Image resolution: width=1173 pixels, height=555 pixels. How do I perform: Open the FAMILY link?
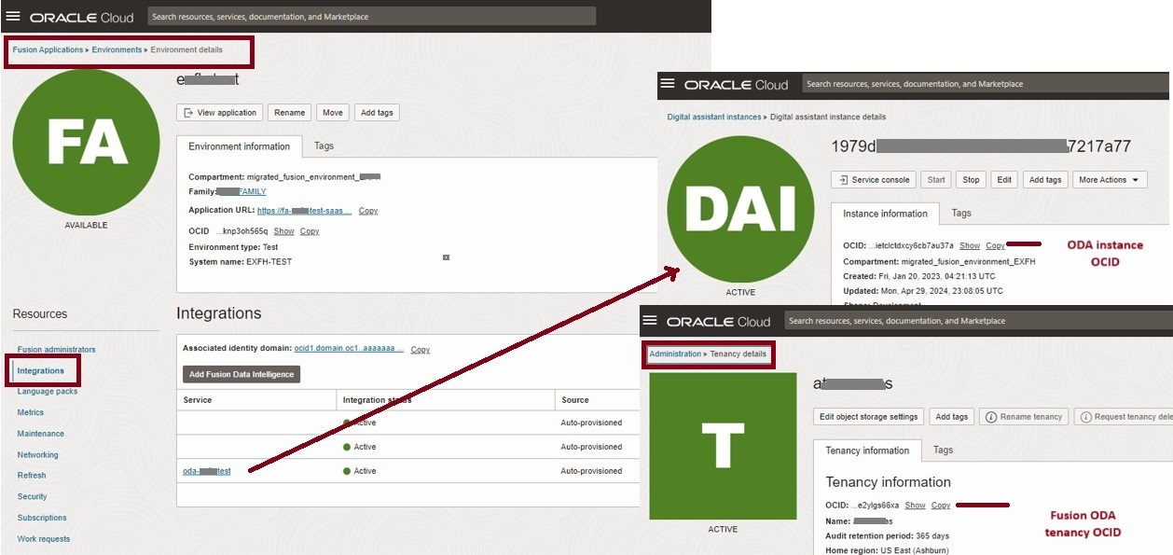(240, 191)
